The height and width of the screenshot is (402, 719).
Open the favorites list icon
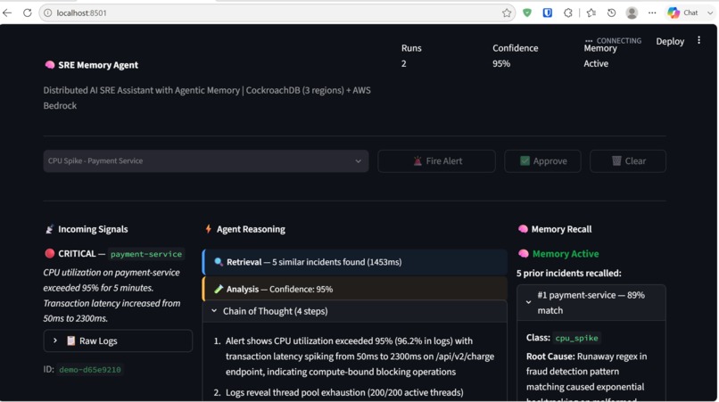pyautogui.click(x=591, y=12)
